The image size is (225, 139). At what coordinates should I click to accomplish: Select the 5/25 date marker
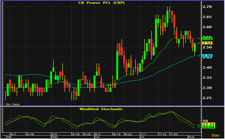click(87, 134)
